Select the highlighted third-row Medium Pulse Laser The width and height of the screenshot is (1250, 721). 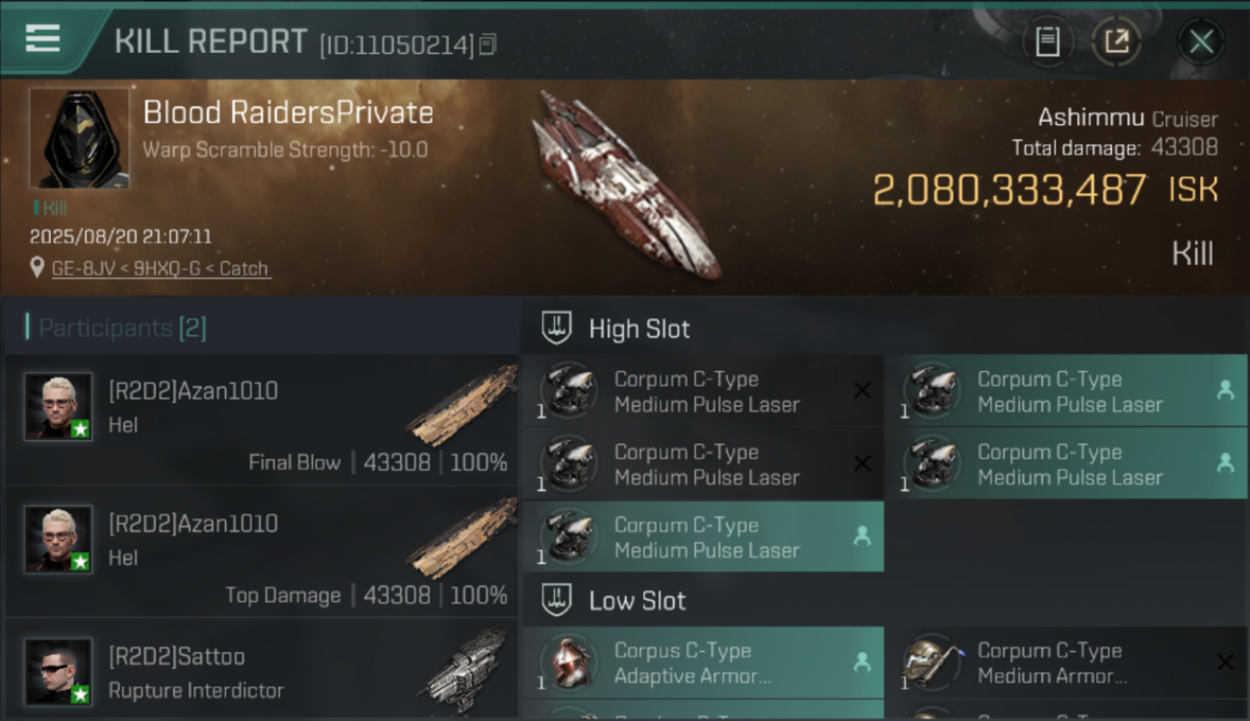(703, 536)
